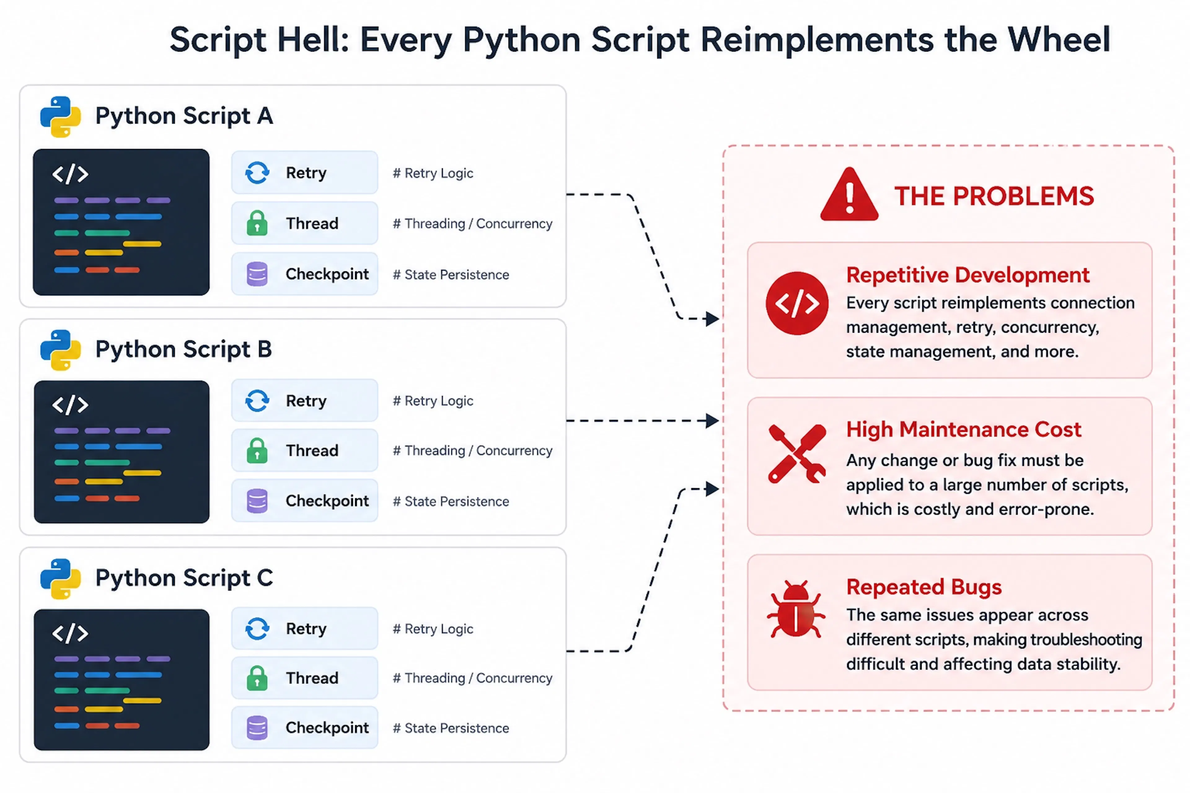Click '# State Persistence' comment in Script A
1190x793 pixels.
(451, 275)
